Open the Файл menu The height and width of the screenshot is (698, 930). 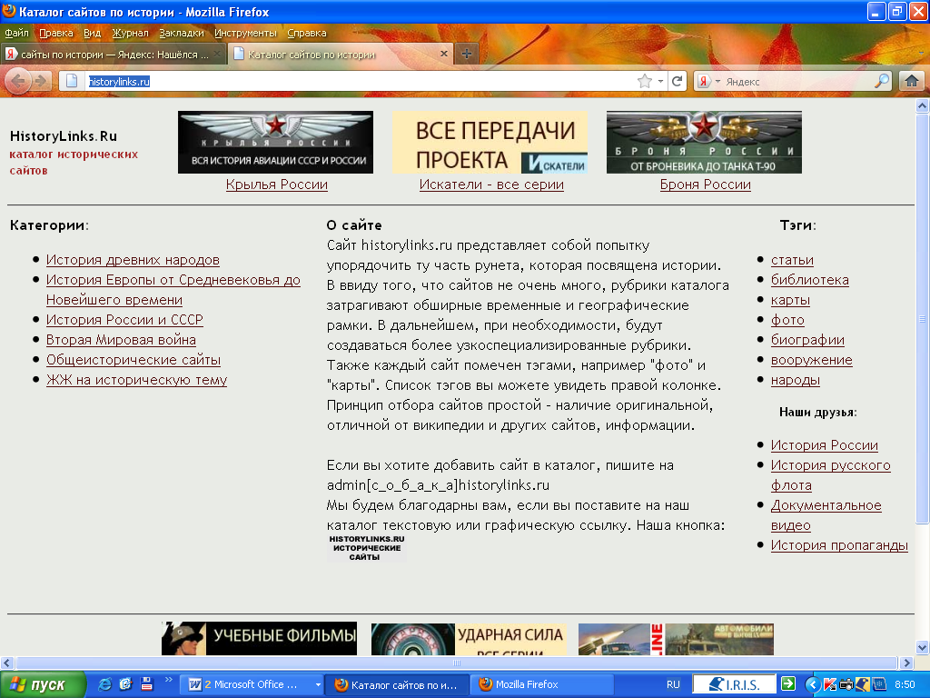point(16,33)
